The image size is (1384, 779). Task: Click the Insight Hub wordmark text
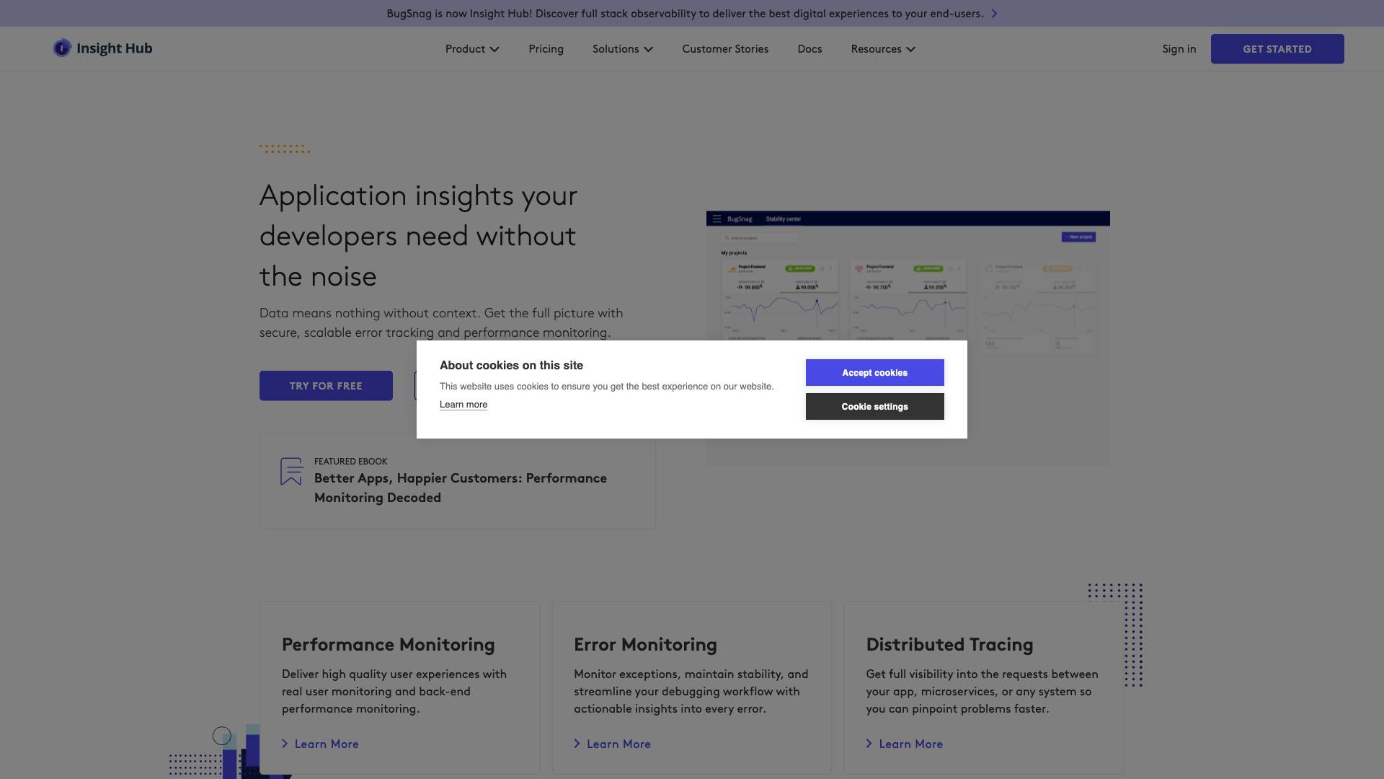115,48
